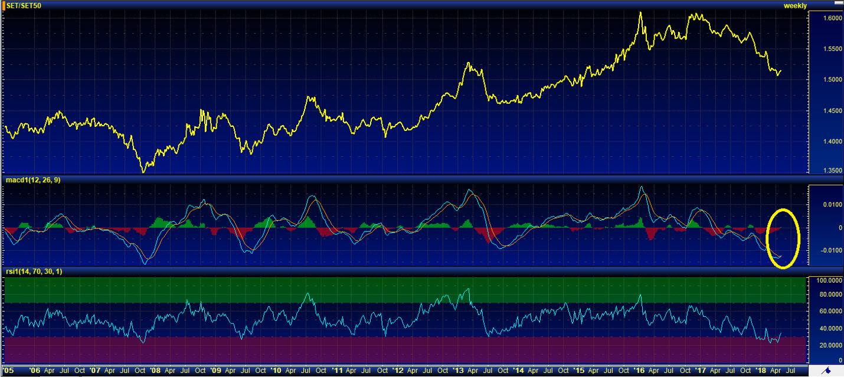844x377 pixels.
Task: Select the rsi1(14, 70, 30, 1) indicator header
Action: [34, 271]
